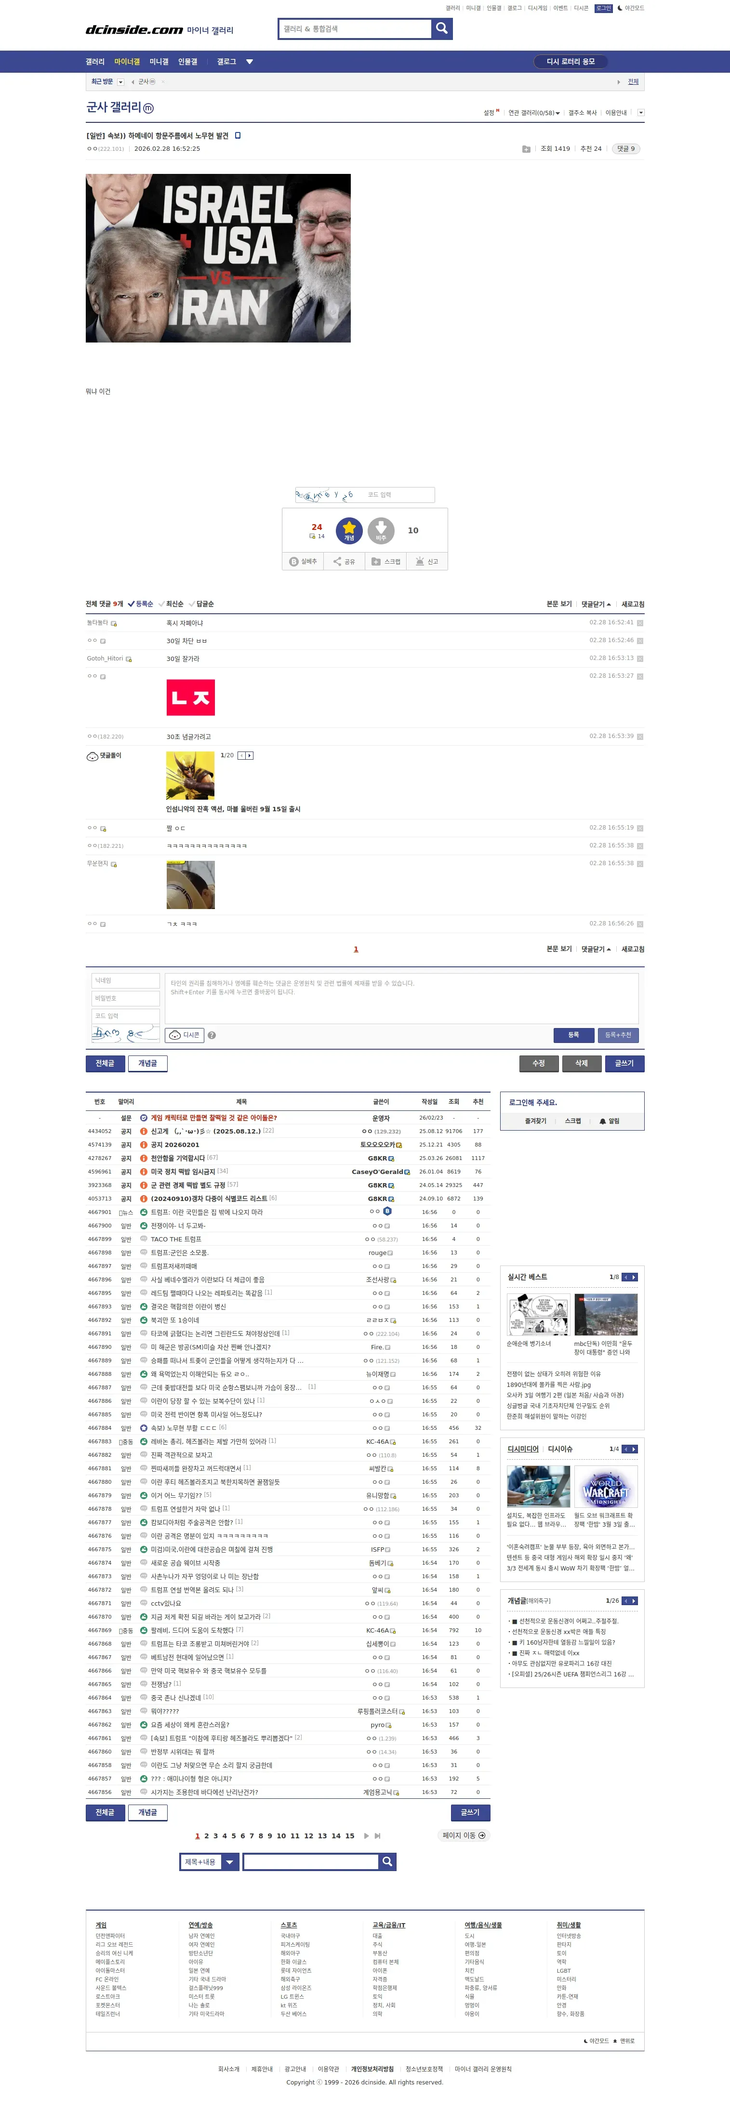This screenshot has width=730, height=2110.
Task: Open 미니갤 in main nav
Action: click(x=159, y=62)
